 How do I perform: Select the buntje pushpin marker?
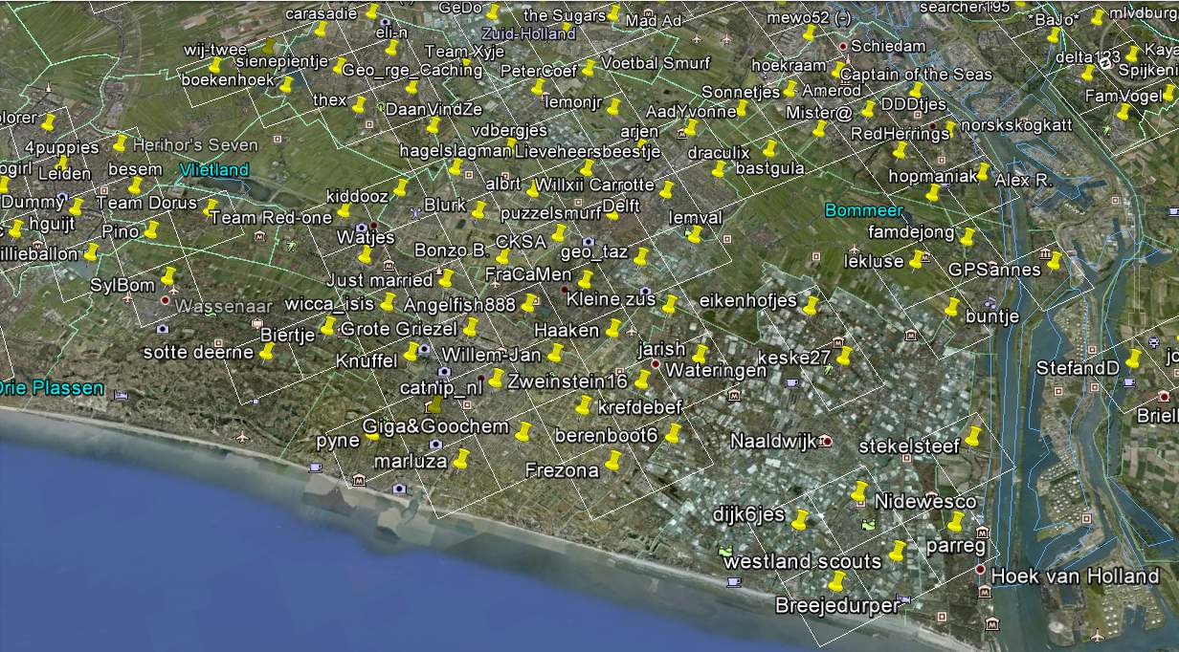click(951, 307)
